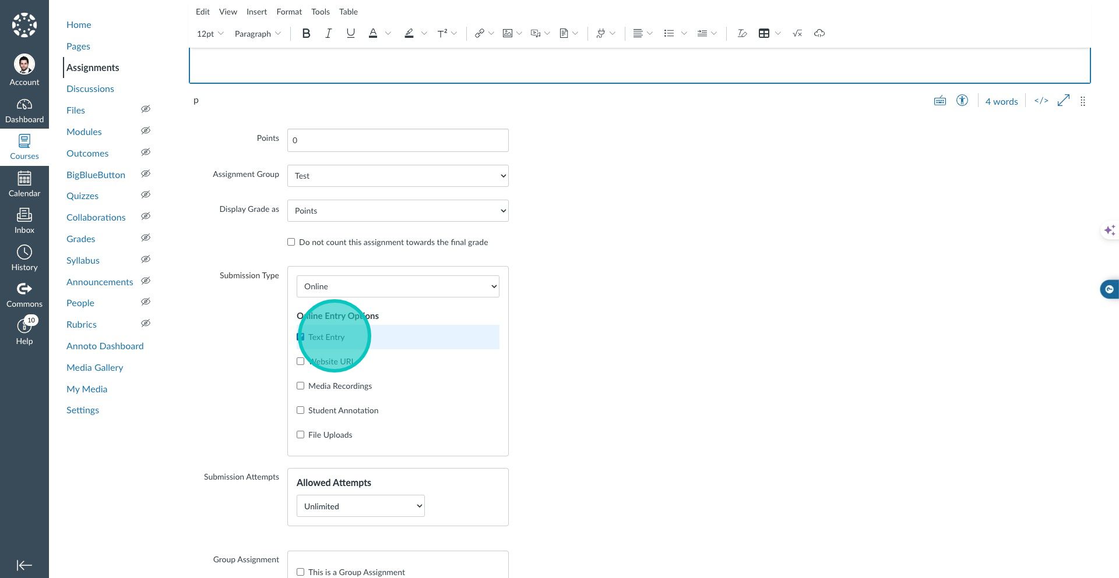Open text color picker arrow
1119x578 pixels.
click(x=388, y=34)
